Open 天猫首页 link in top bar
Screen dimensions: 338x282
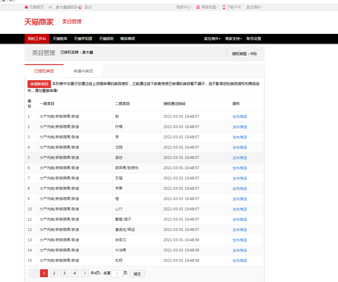tap(36, 7)
